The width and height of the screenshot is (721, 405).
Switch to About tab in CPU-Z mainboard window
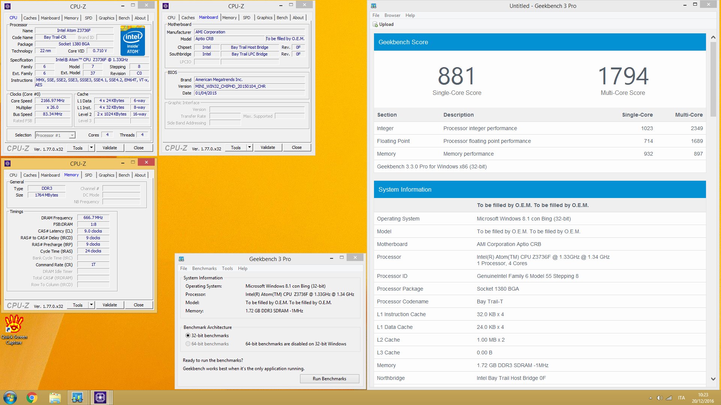(298, 17)
